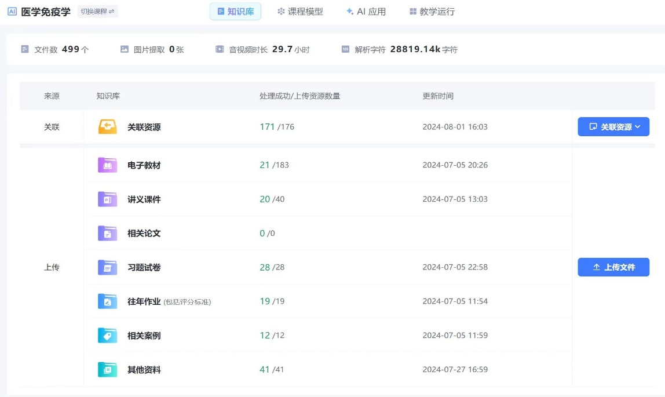Click the 2024-08-01 16:03 update time
This screenshot has height=397, width=665.
(x=455, y=127)
